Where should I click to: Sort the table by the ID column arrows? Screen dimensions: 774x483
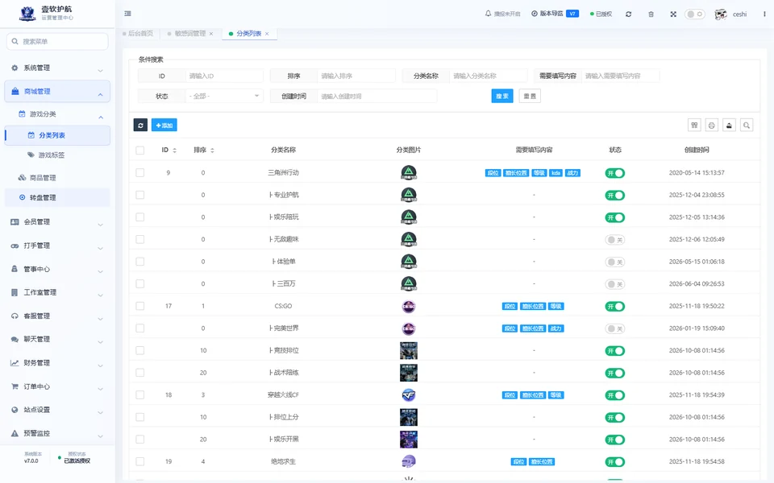174,151
